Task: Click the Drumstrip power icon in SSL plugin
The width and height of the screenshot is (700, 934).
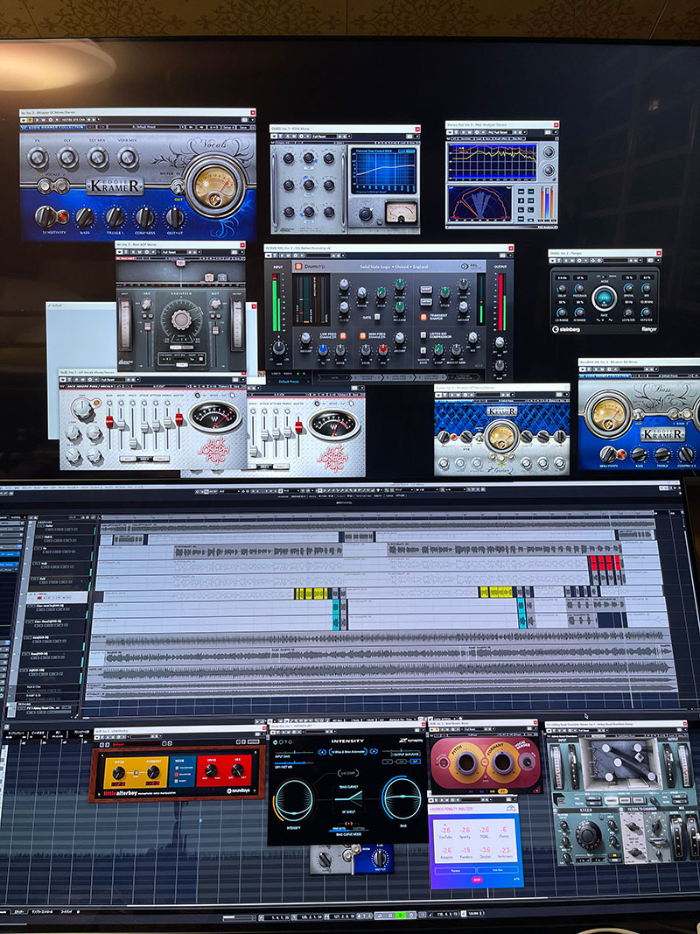Action: click(299, 266)
